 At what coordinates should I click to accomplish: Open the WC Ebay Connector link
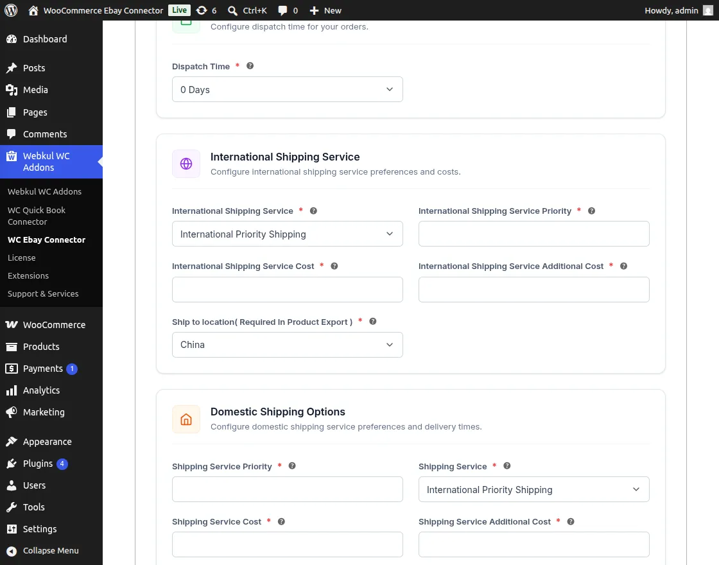46,240
